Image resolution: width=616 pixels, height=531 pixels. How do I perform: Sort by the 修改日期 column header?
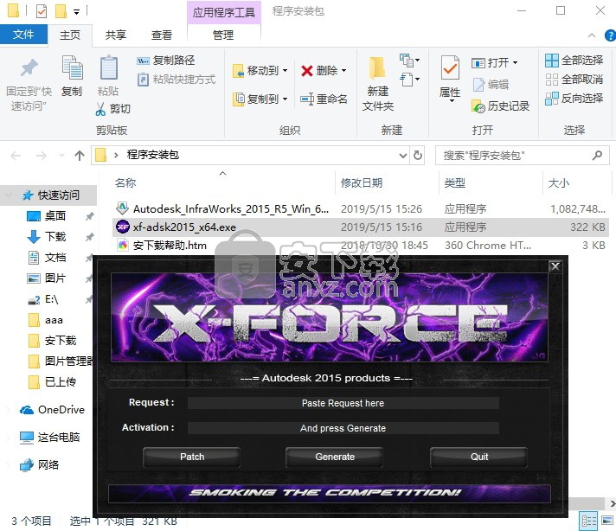point(362,183)
